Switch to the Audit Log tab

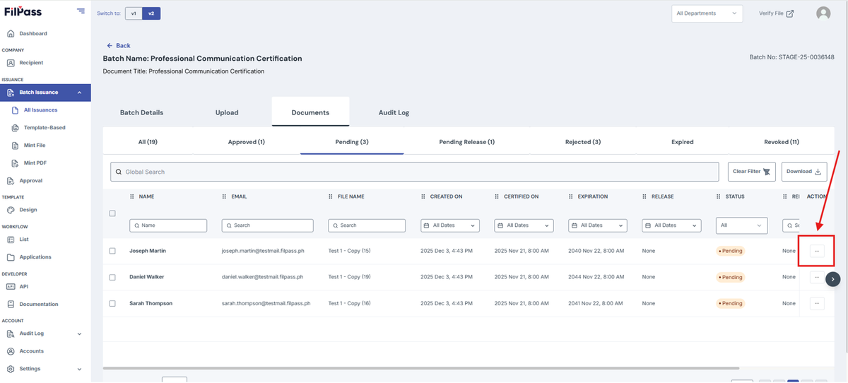click(x=394, y=112)
